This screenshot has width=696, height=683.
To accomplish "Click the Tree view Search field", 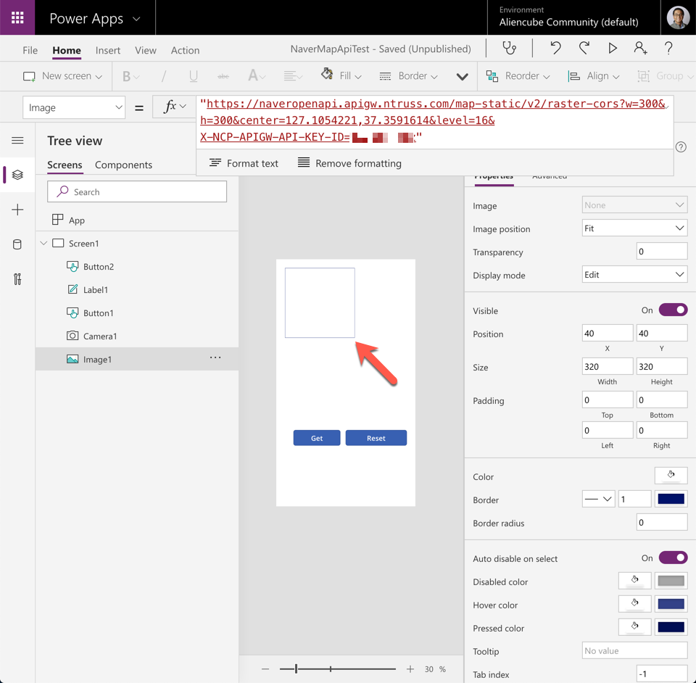I will click(x=137, y=191).
